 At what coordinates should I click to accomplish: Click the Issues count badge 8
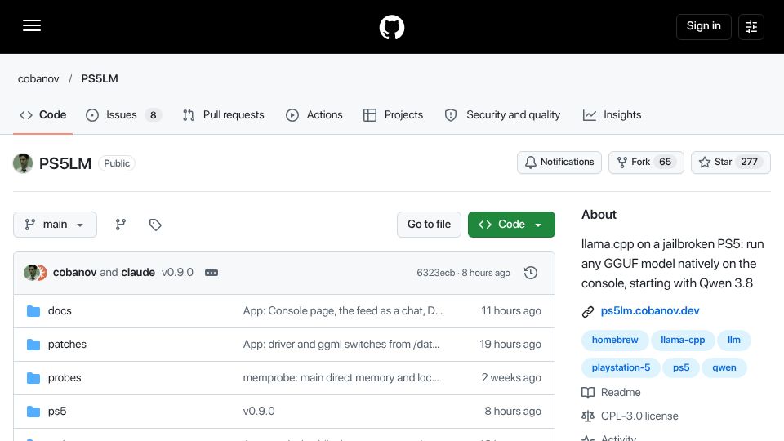[x=153, y=115]
